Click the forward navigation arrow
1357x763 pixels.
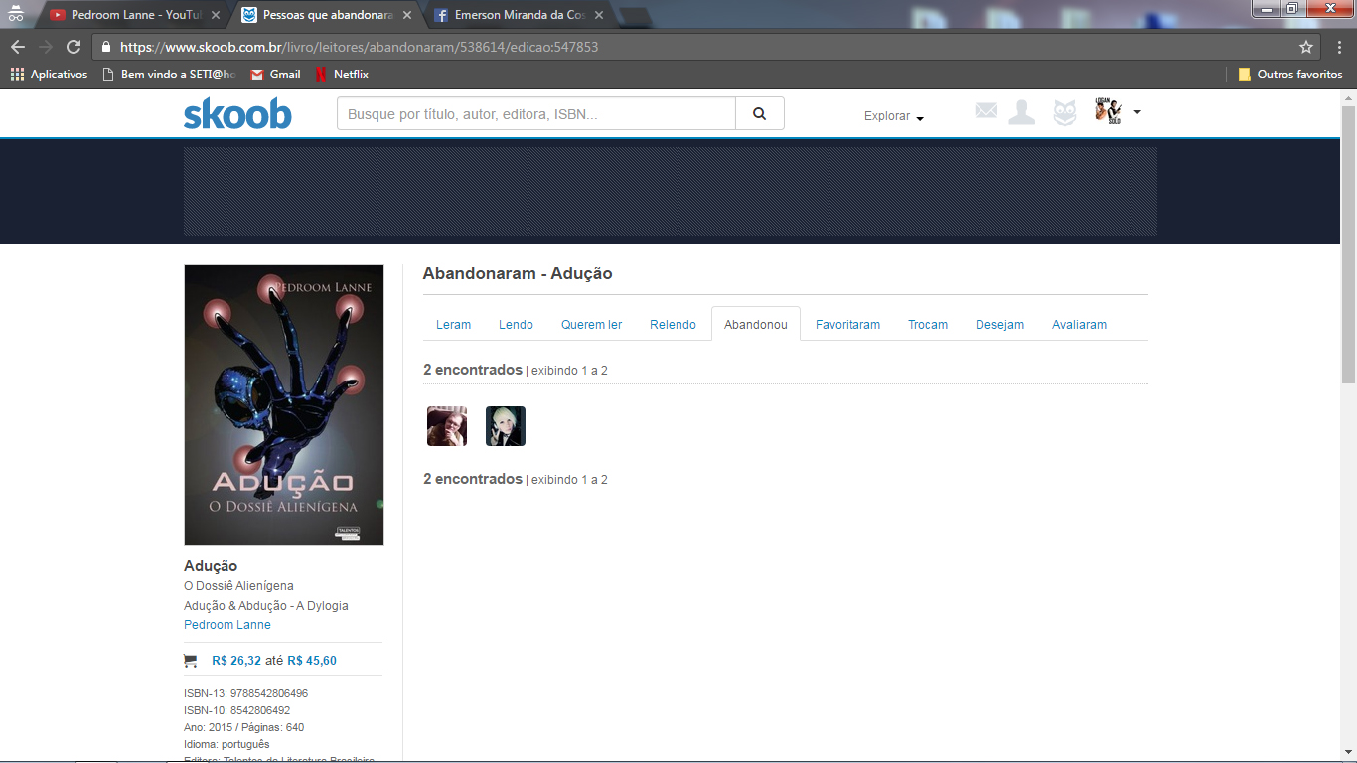pos(46,47)
